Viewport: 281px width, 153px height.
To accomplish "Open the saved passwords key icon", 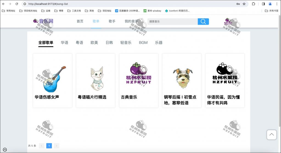I will (x=238, y=4).
